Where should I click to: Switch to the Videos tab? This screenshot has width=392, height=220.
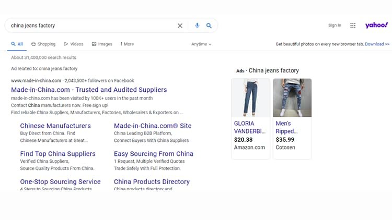[x=74, y=44]
